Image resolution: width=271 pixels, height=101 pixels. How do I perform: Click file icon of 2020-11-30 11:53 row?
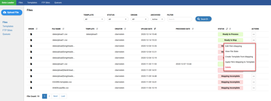point(31,64)
